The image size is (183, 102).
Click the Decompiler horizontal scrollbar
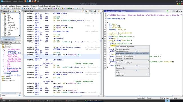[x=143, y=96]
